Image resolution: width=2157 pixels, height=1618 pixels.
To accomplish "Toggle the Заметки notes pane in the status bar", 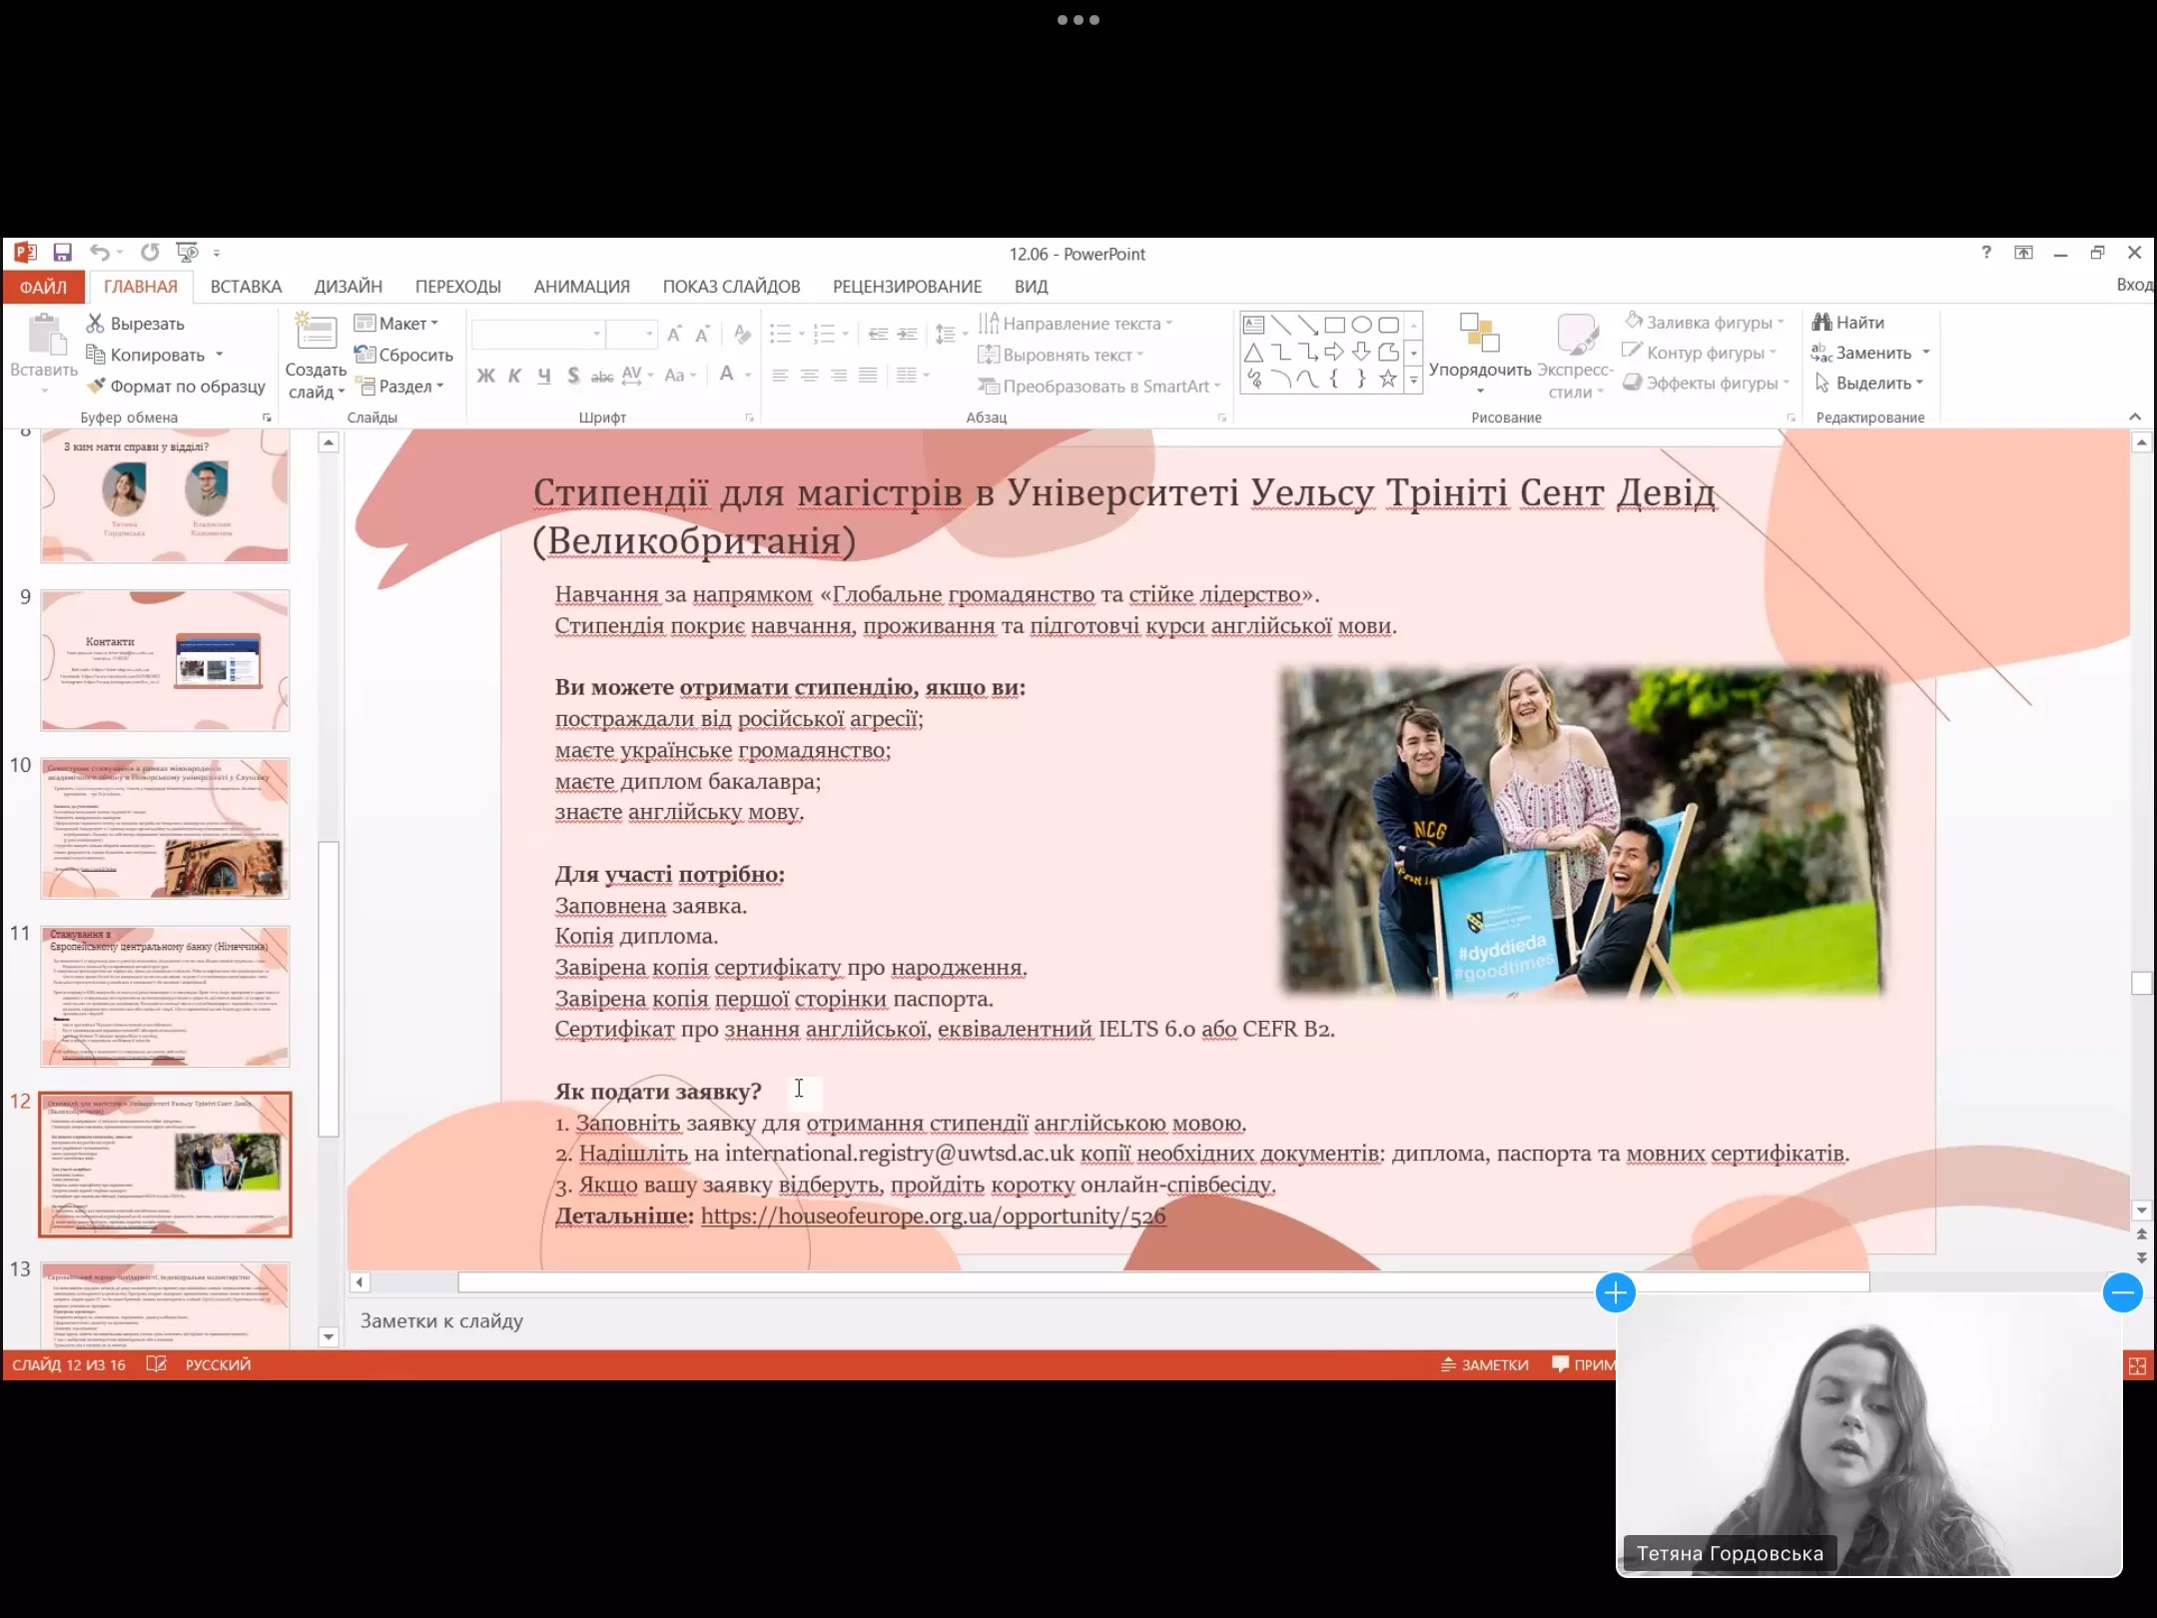I will (x=1485, y=1365).
